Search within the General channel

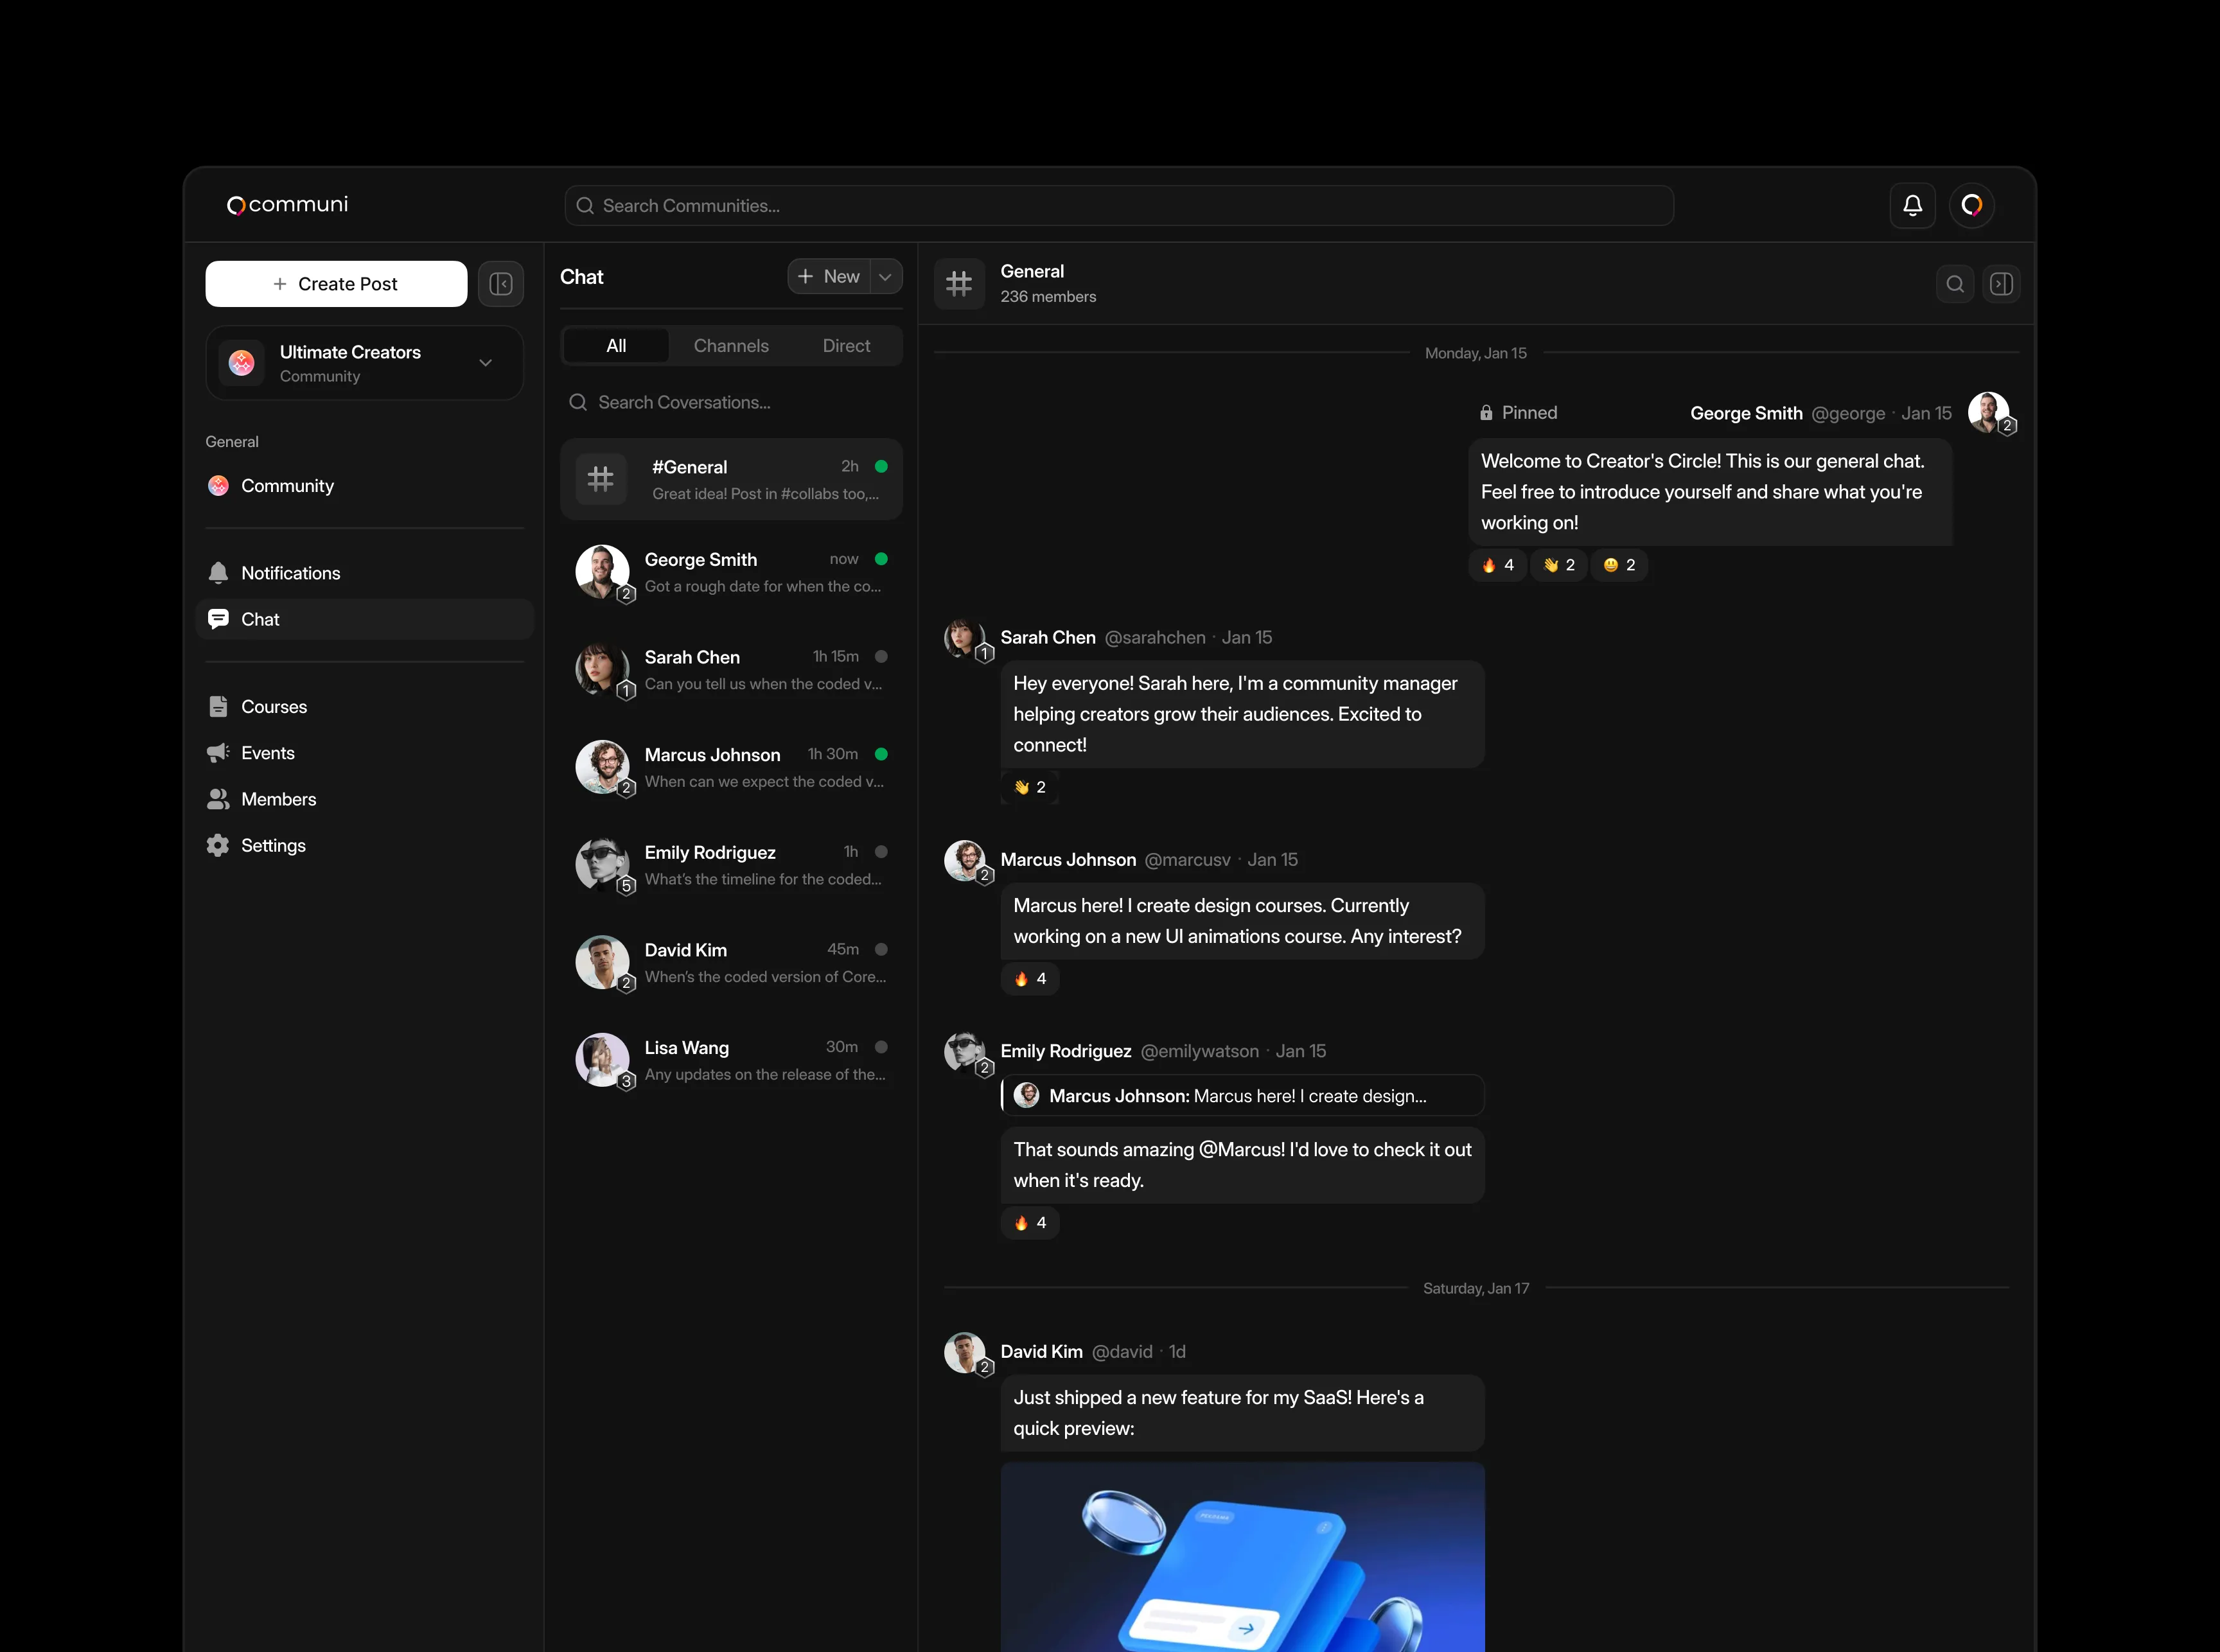(1955, 284)
